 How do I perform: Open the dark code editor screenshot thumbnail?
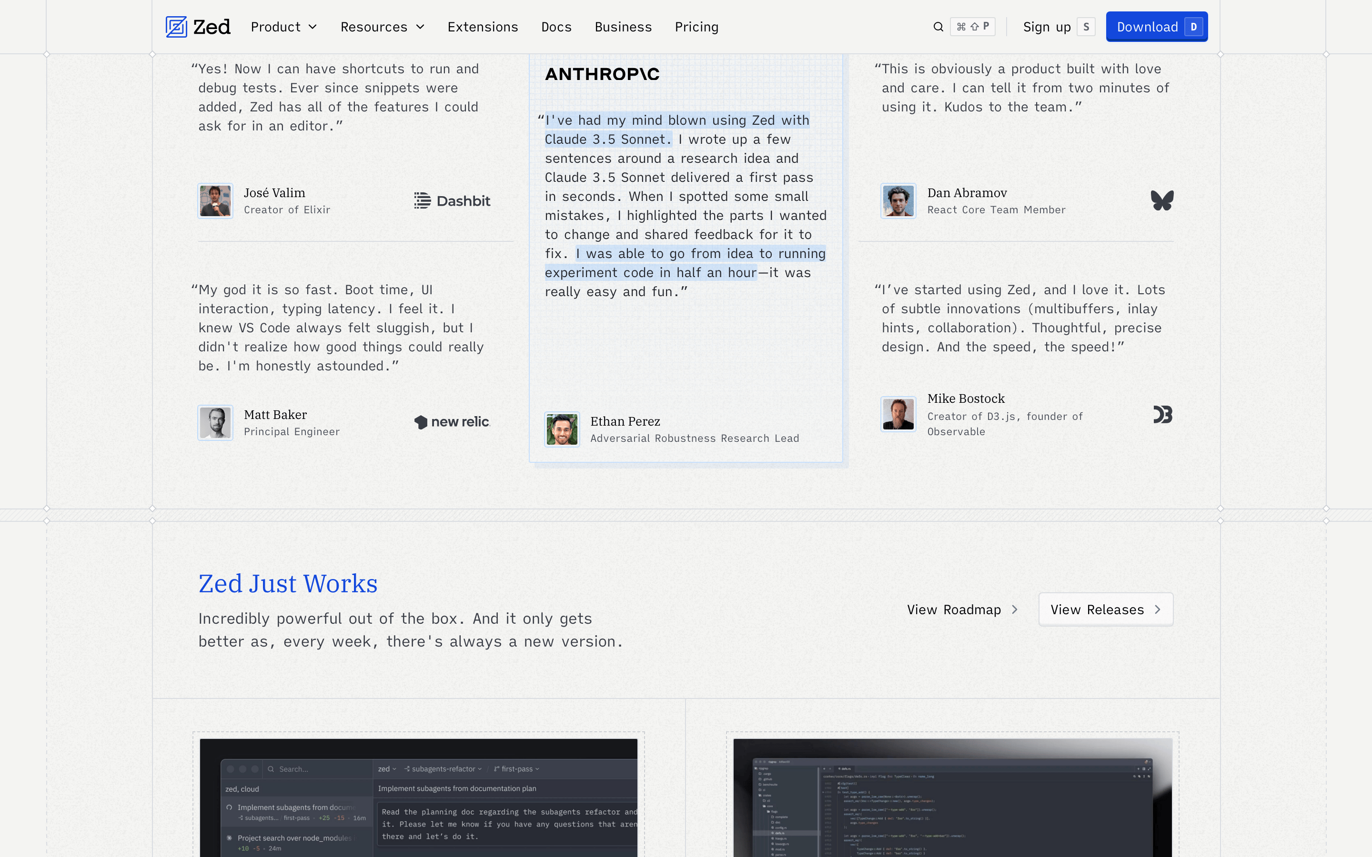click(x=952, y=797)
